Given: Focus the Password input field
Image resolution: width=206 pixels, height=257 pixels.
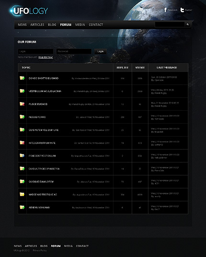Looking at the screenshot, I should pyautogui.click(x=74, y=51).
